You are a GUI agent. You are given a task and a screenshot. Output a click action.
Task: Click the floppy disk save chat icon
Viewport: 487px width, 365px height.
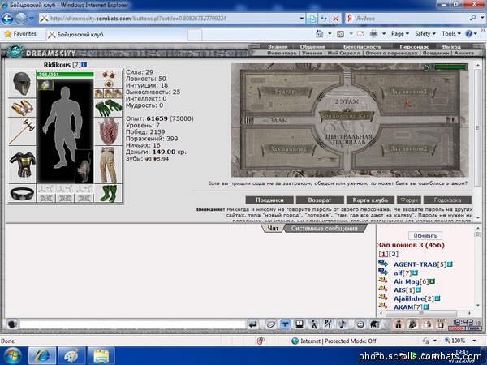299,324
